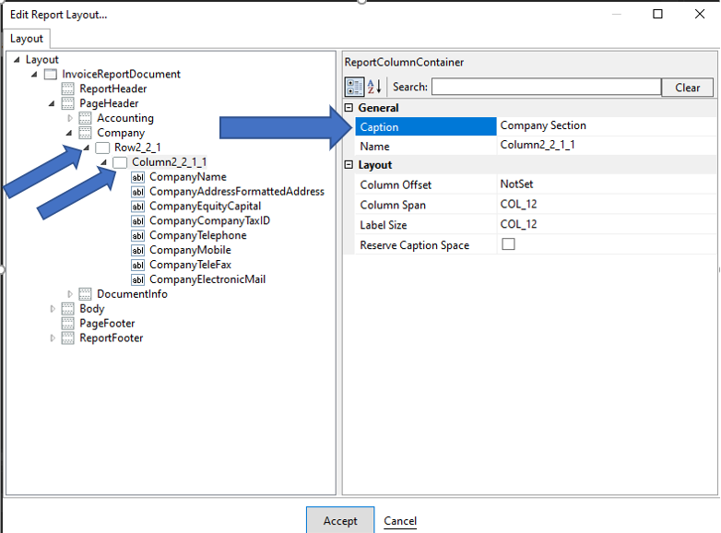Edit the Name value Column2_2_1_1
The height and width of the screenshot is (533, 721).
point(607,146)
